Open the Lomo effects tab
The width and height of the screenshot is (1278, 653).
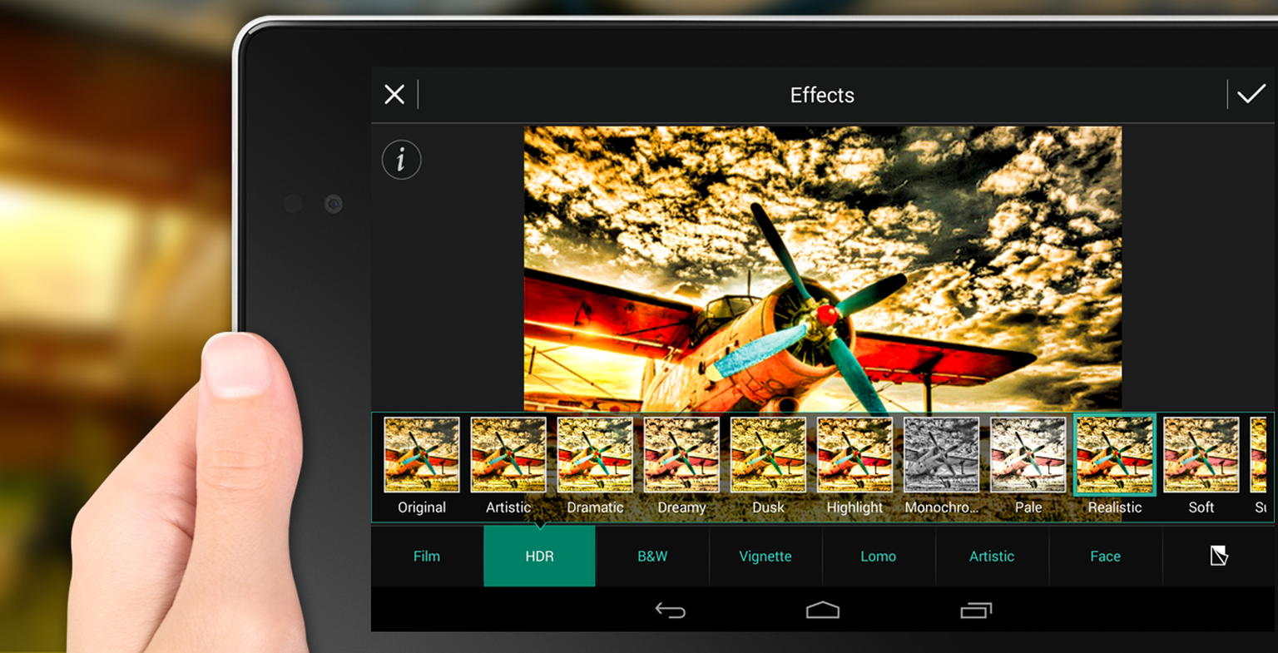click(879, 556)
